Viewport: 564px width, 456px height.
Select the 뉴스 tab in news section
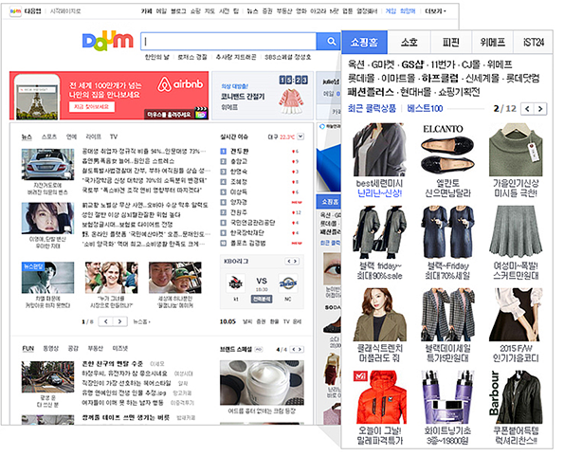point(27,137)
